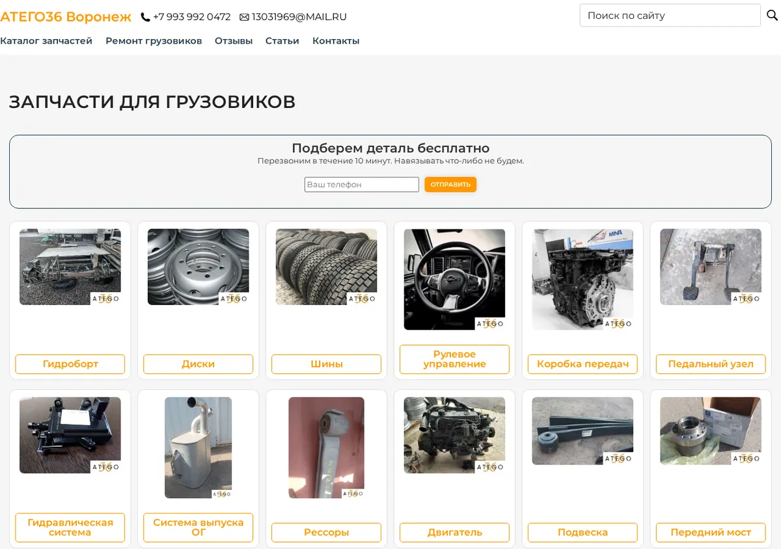This screenshot has width=781, height=549.
Task: Focus the Поиск по сайту search box
Action: (670, 16)
